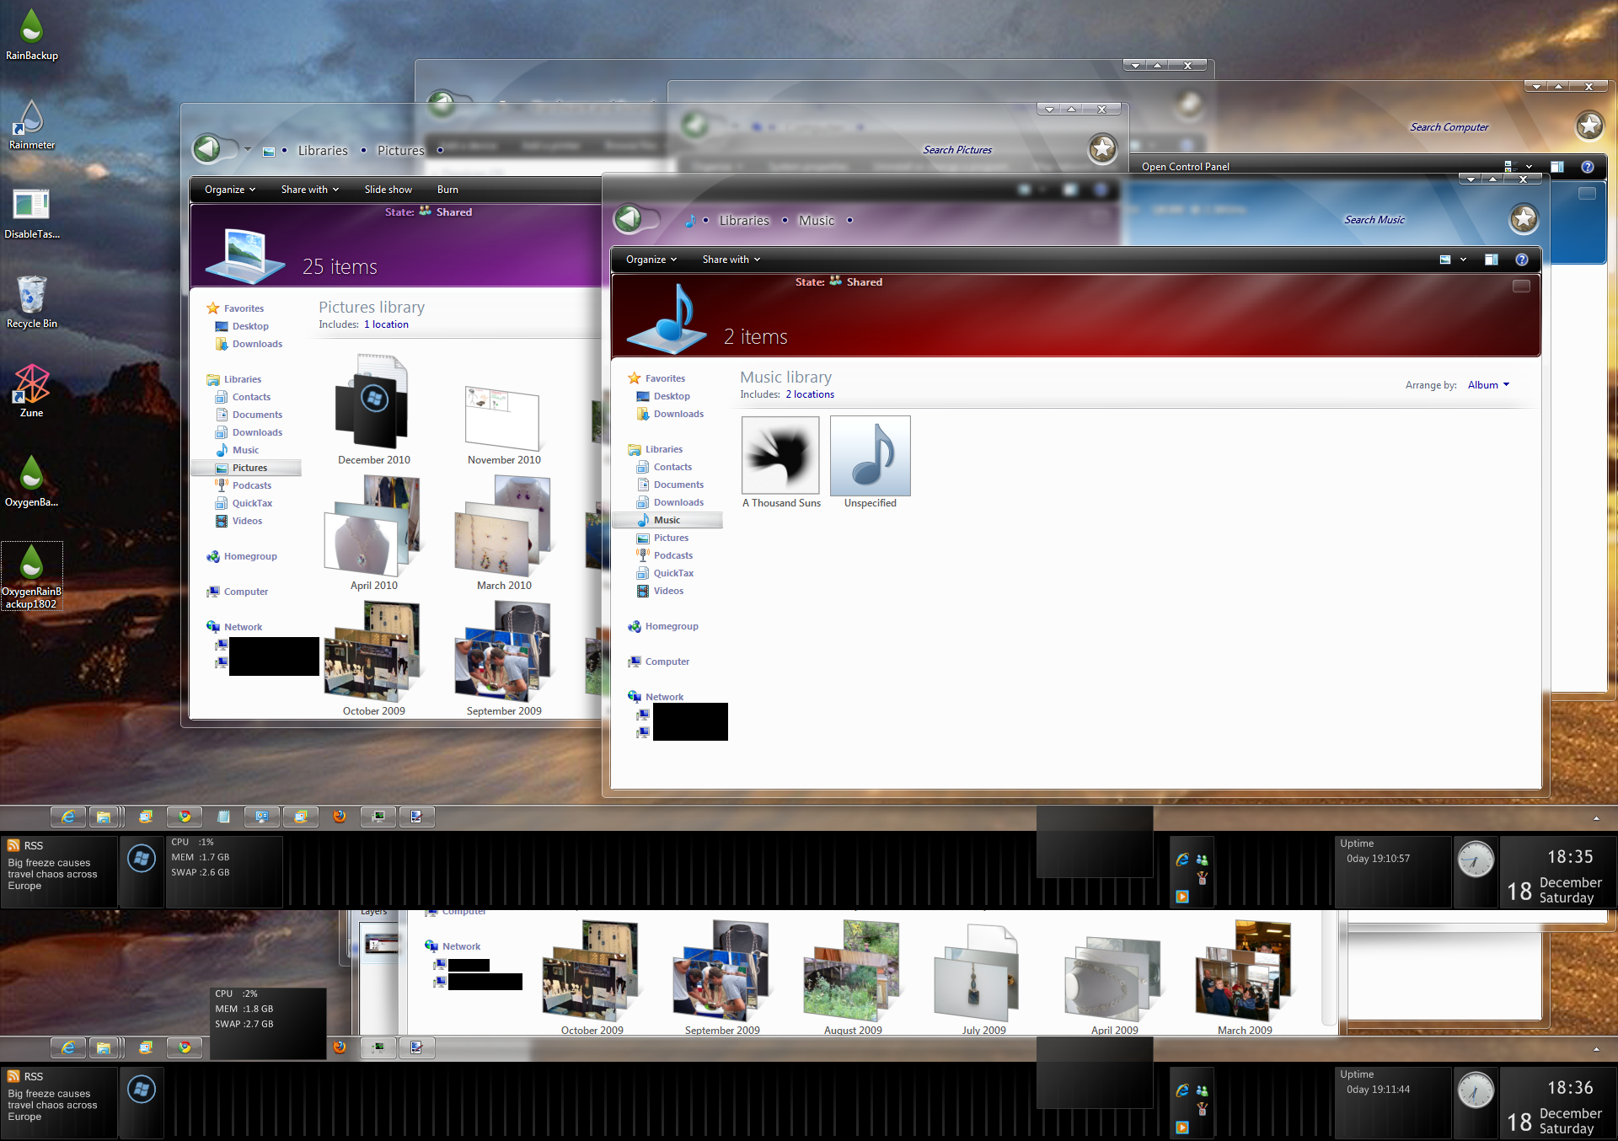Toggle preview pane in Music window

(1491, 260)
